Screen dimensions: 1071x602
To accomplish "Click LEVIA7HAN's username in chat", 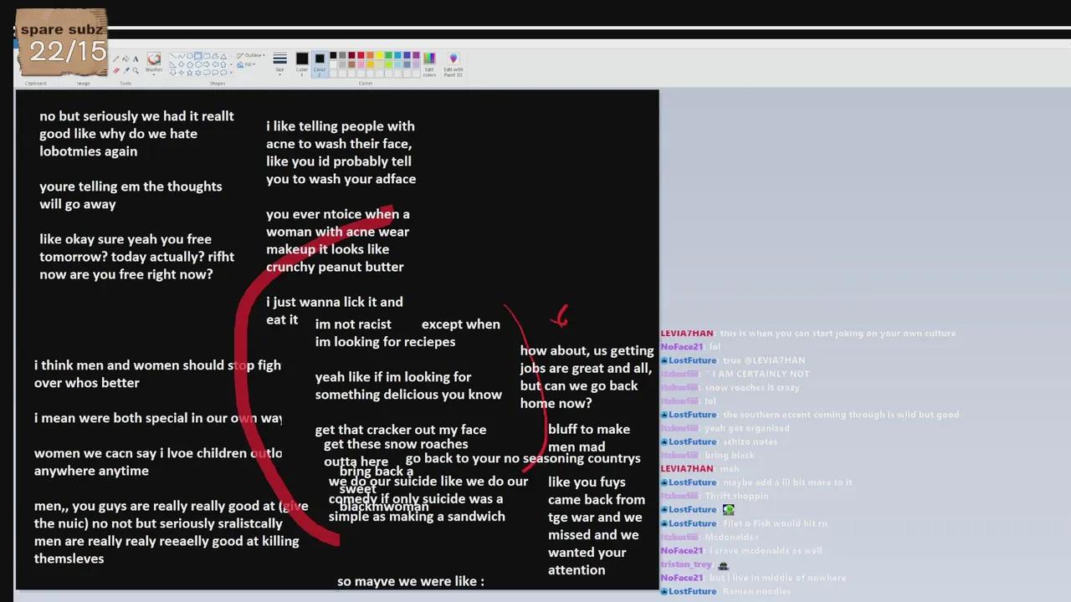I will [x=686, y=333].
